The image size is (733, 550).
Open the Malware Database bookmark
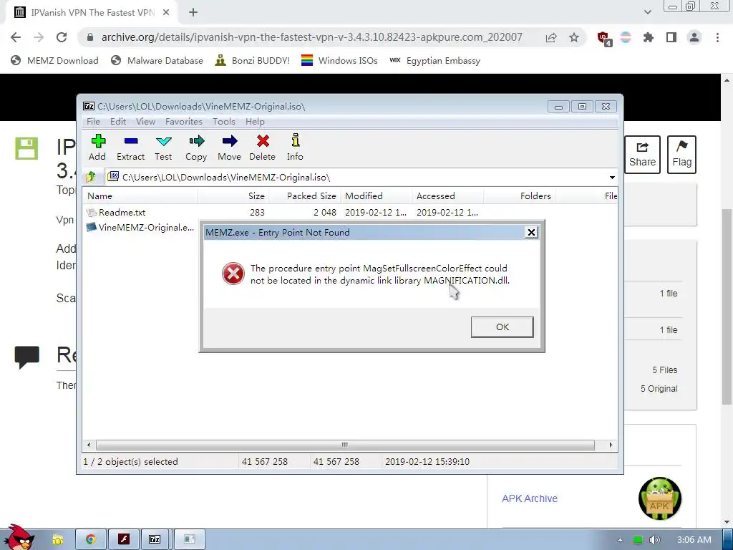coord(157,60)
